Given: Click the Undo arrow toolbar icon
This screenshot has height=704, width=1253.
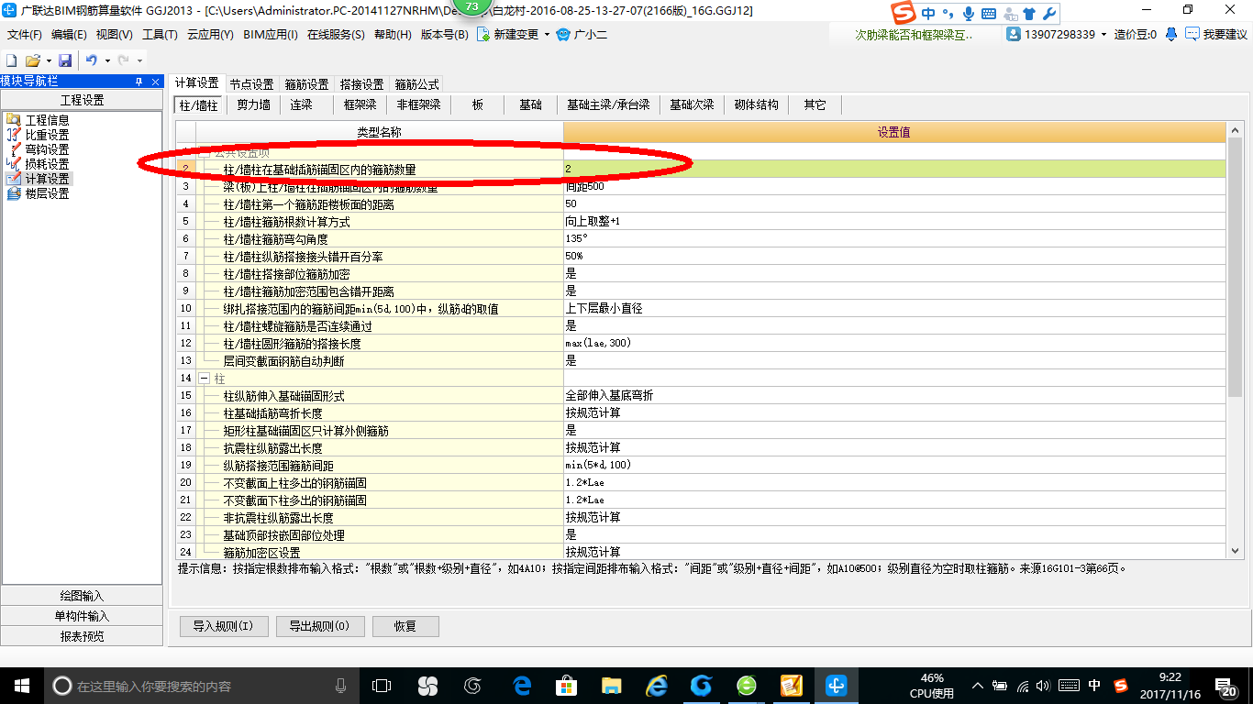Looking at the screenshot, I should tap(91, 60).
